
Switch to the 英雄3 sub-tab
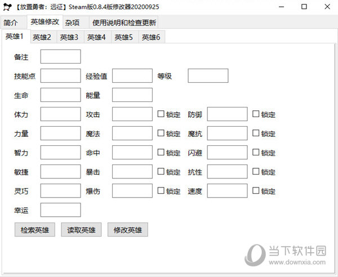point(70,37)
